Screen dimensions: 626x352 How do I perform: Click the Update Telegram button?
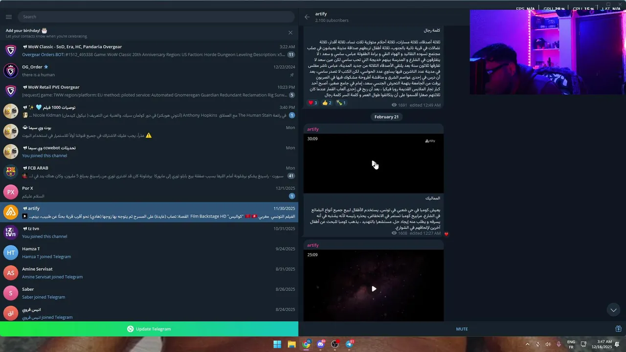[x=149, y=329]
